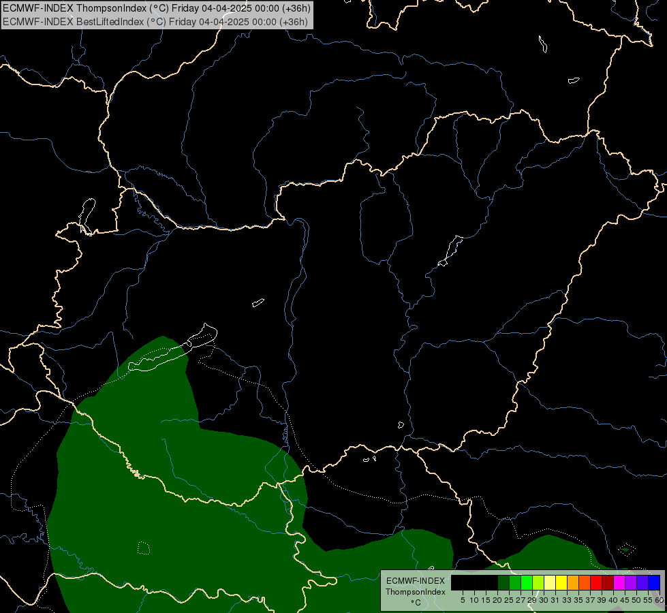Click the purple 45–50 legend swatch
Screen dimensions: 667x613
(x=631, y=582)
